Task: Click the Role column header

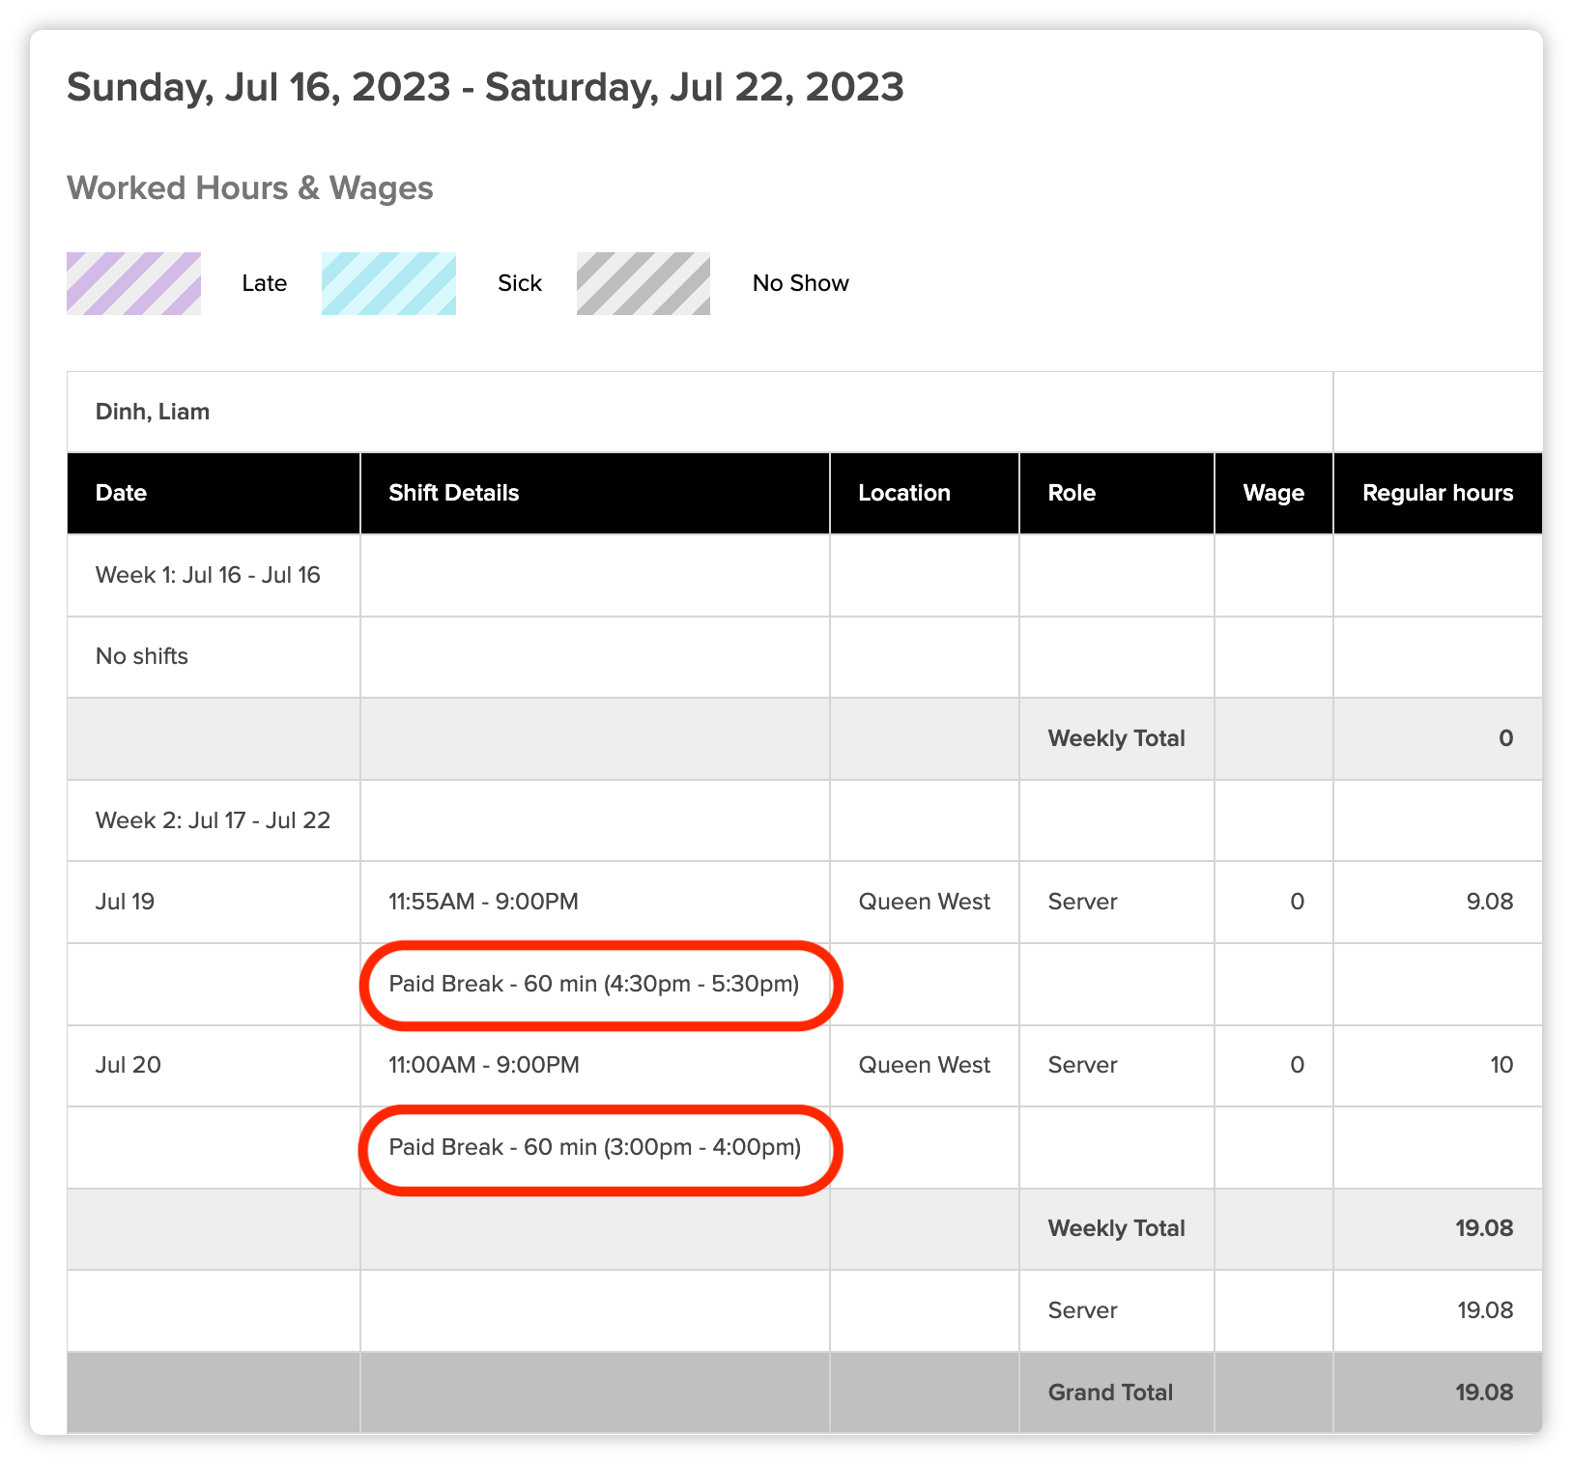Action: pos(1072,493)
